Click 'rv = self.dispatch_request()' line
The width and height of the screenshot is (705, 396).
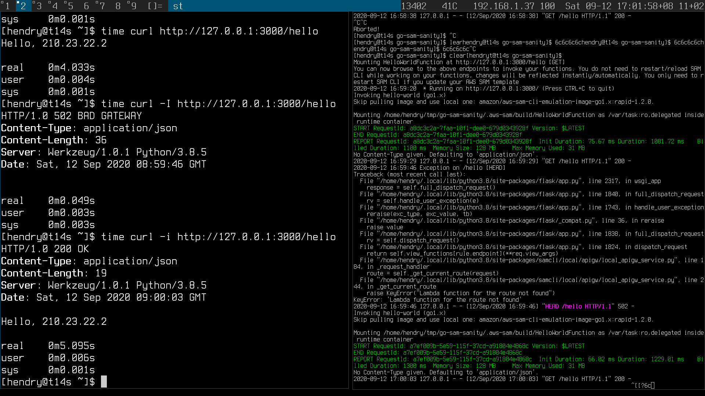point(413,241)
